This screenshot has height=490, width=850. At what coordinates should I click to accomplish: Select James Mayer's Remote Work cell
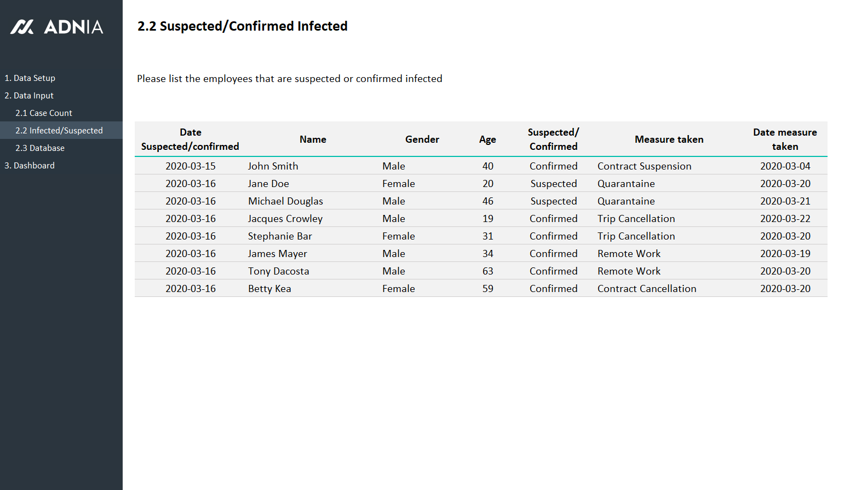[x=629, y=254]
